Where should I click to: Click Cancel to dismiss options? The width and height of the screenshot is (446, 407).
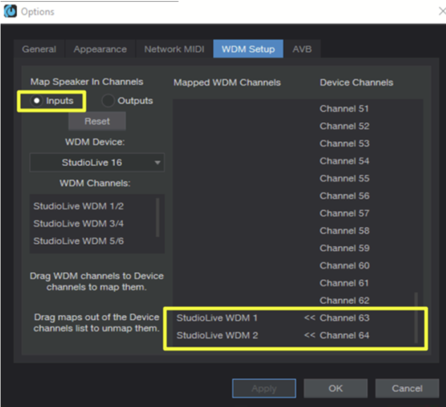point(407,388)
